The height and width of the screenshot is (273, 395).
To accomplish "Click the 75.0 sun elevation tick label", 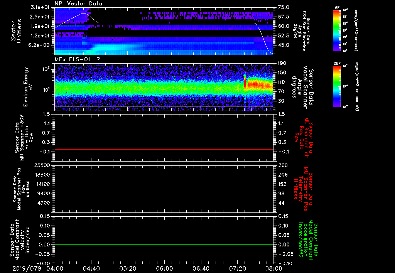I will click(x=284, y=7).
